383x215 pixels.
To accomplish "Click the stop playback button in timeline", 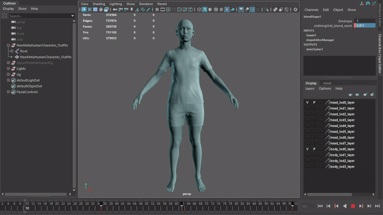I will (x=353, y=206).
